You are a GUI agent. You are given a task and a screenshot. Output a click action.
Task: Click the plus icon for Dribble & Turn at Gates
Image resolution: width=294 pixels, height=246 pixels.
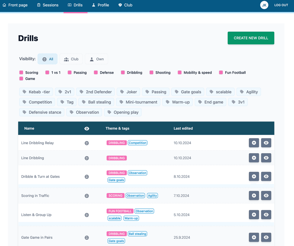click(254, 176)
